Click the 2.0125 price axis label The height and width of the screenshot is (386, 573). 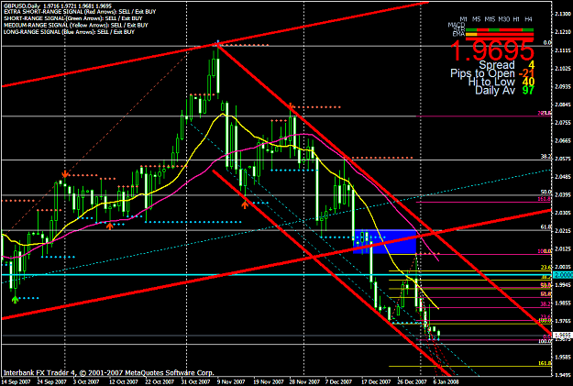click(x=562, y=248)
